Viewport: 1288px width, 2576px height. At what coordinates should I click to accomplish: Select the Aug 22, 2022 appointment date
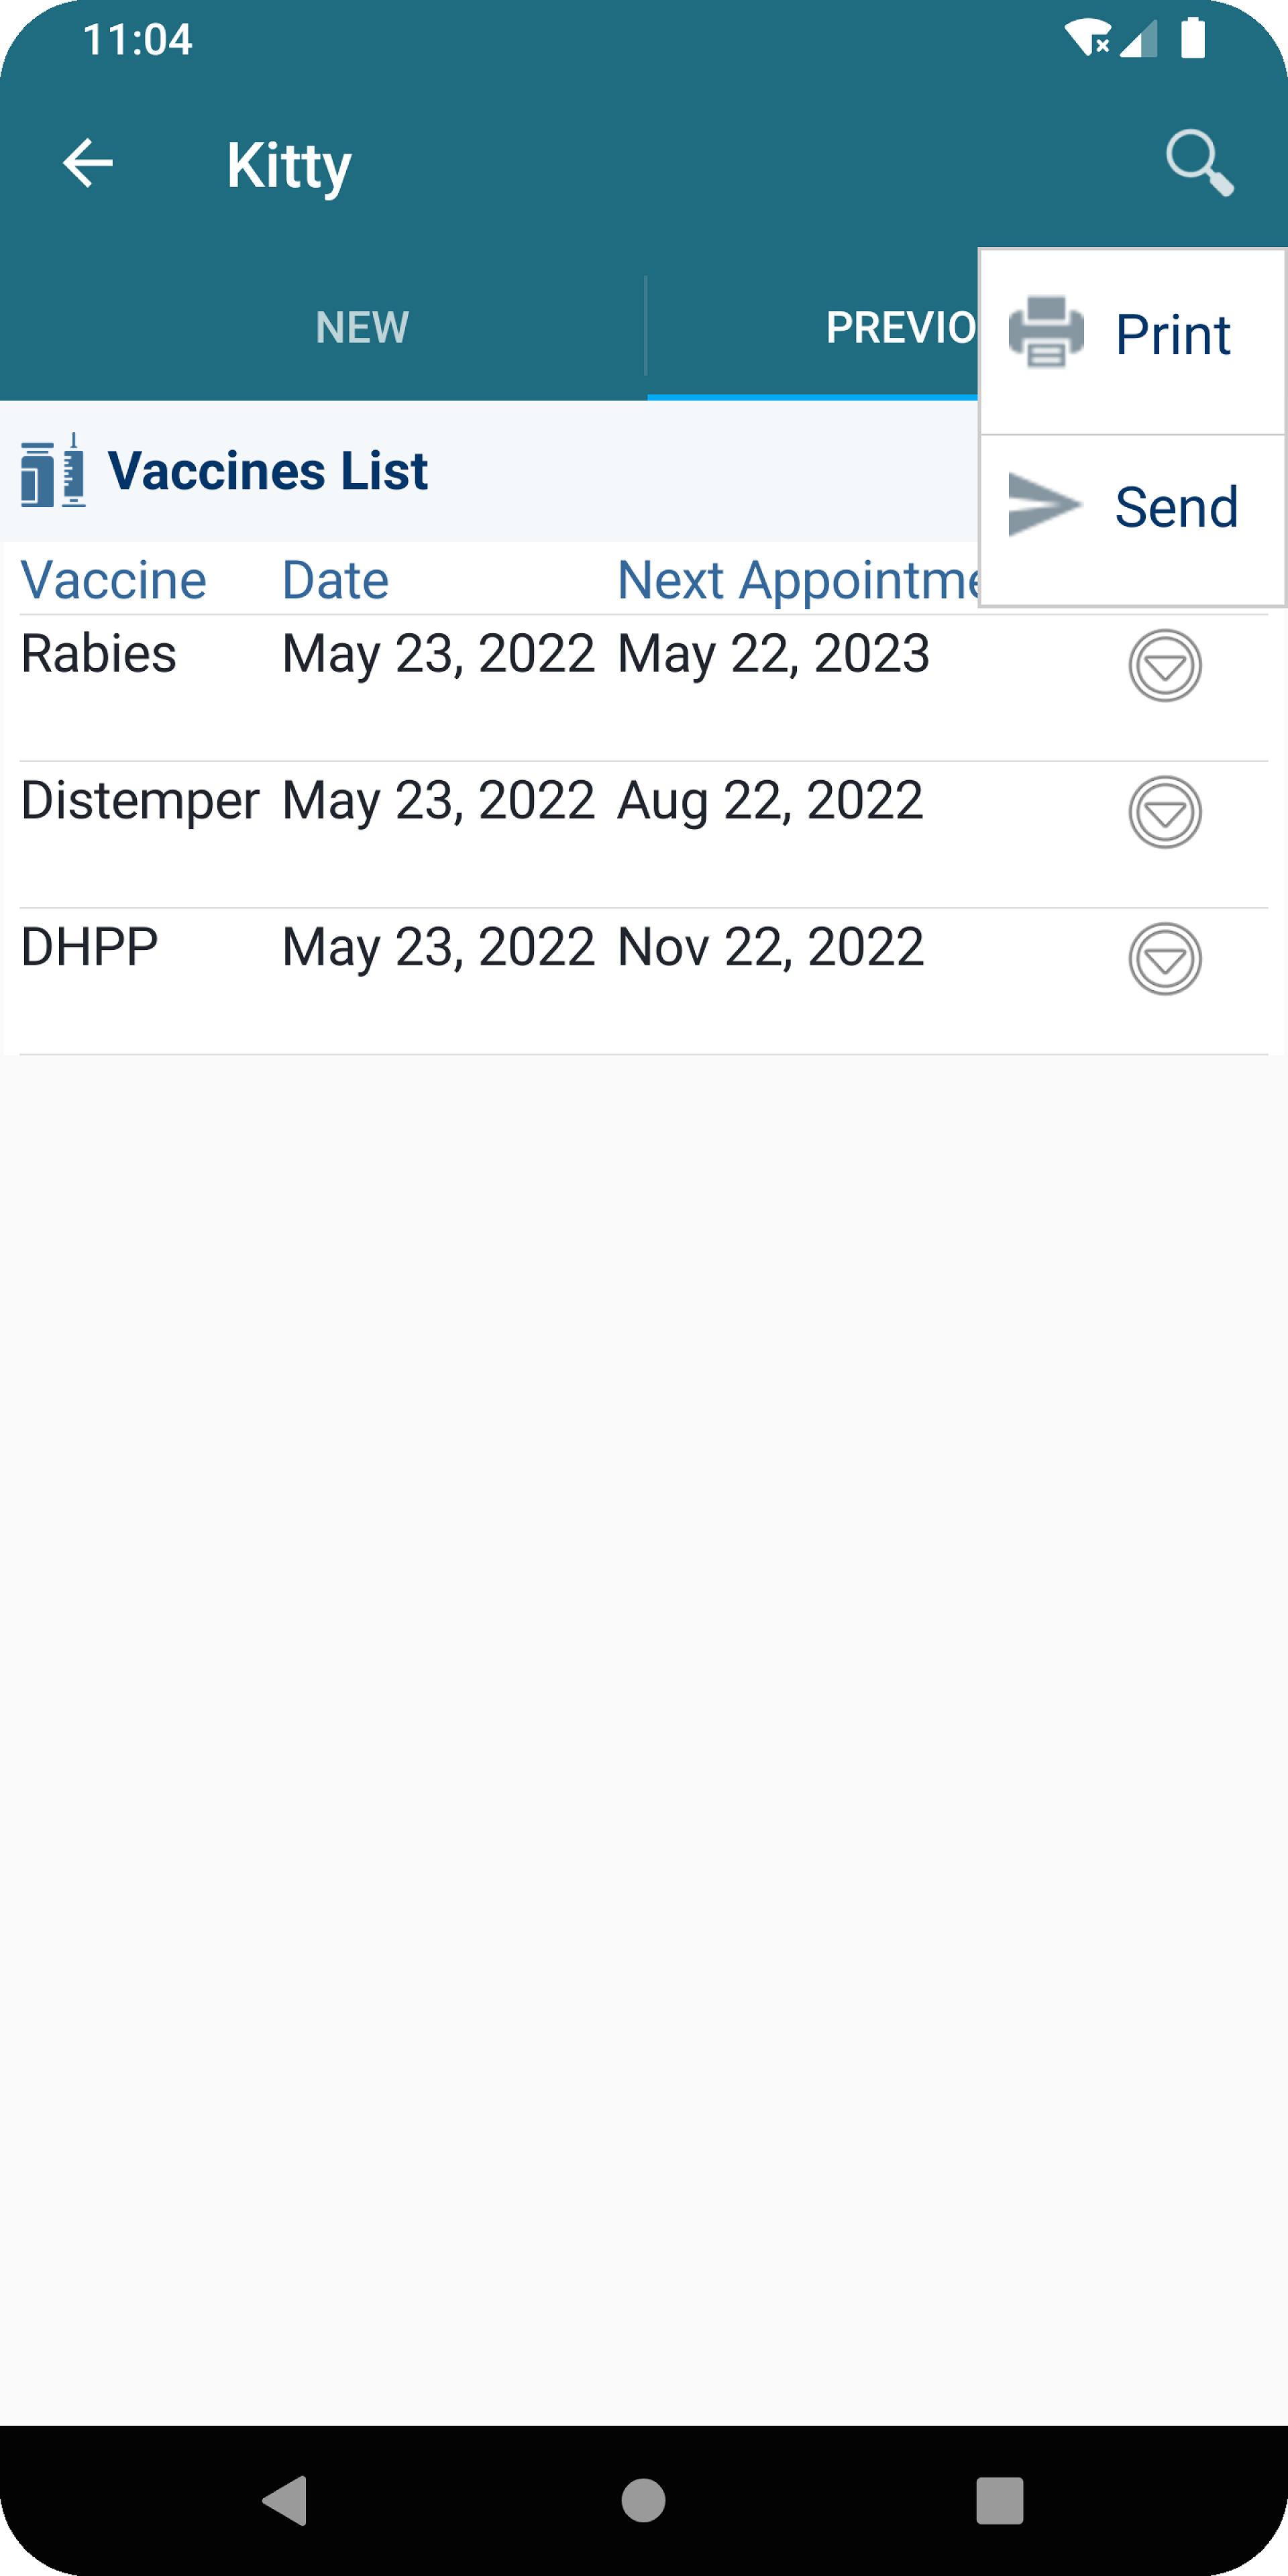coord(770,802)
